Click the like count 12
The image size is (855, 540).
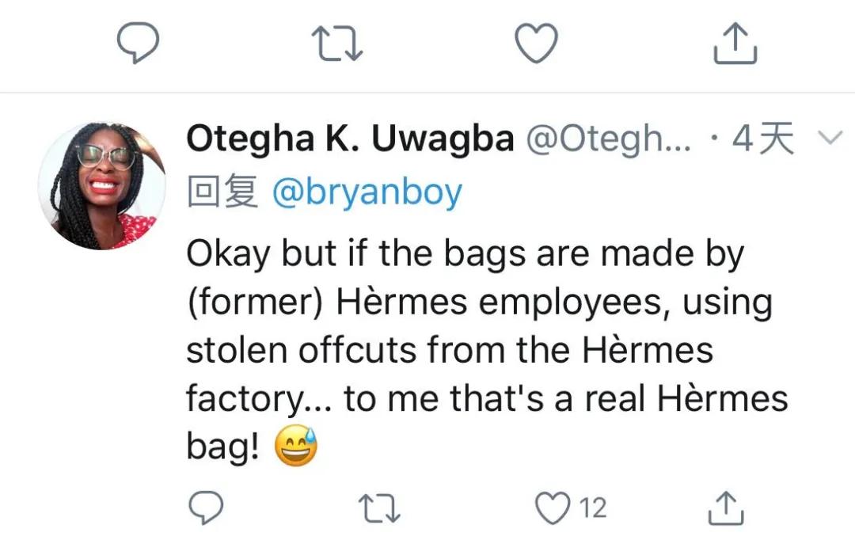(593, 508)
